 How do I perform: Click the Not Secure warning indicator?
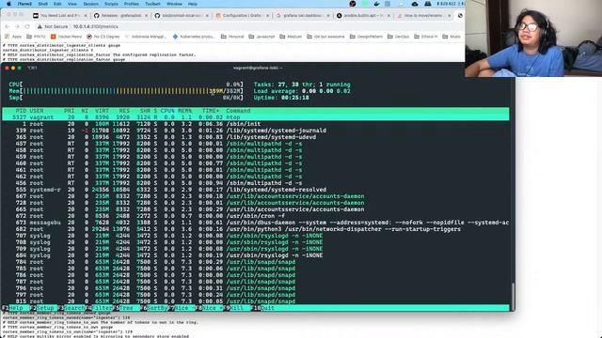53,27
